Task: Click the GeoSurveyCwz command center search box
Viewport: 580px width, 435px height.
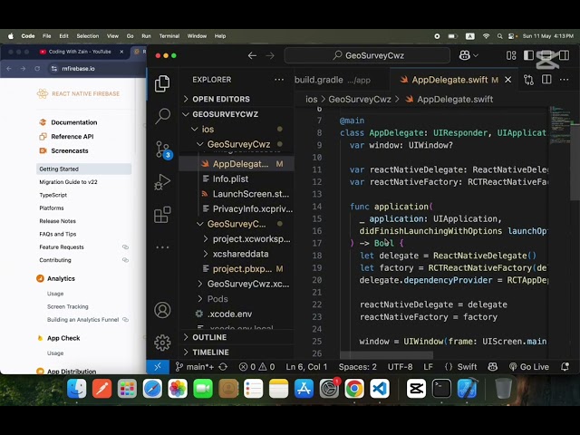Action: [367, 55]
